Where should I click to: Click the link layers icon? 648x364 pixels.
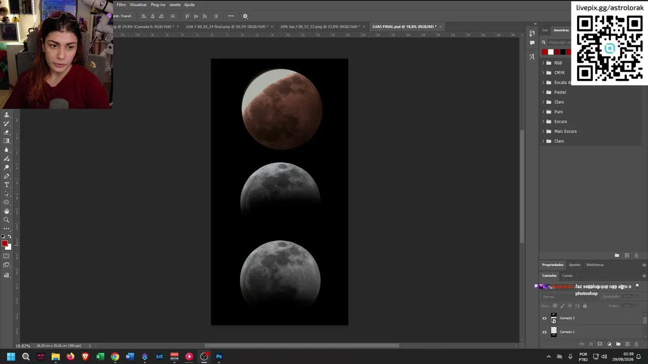(x=582, y=344)
